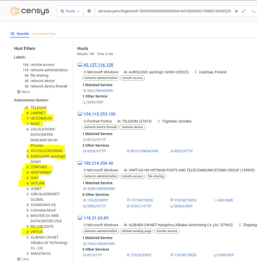This screenshot has width=257, height=263.
Task: Click the location pin for Togdheer, Somalia
Action: click(158, 121)
